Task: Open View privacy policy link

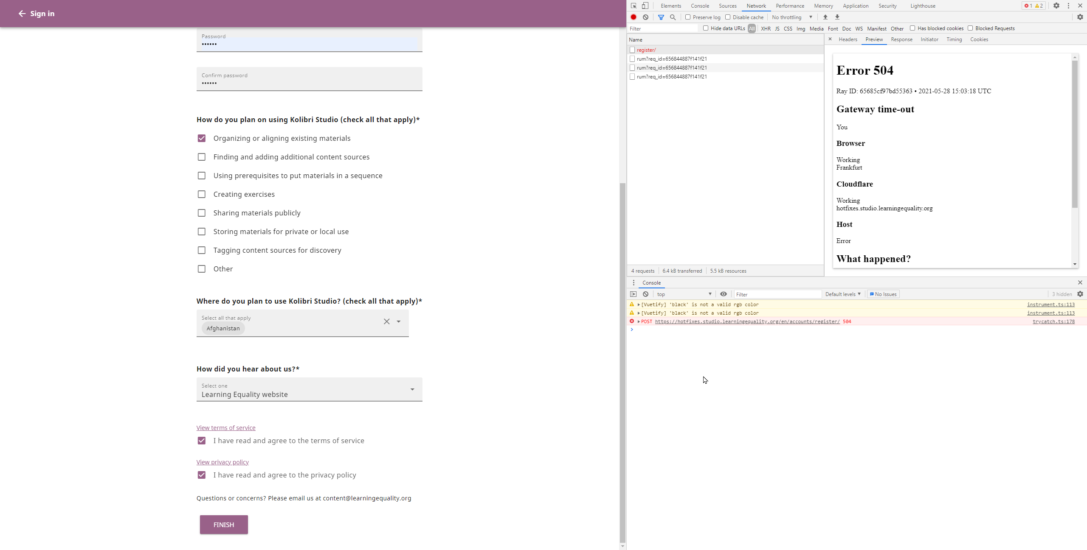Action: tap(222, 462)
